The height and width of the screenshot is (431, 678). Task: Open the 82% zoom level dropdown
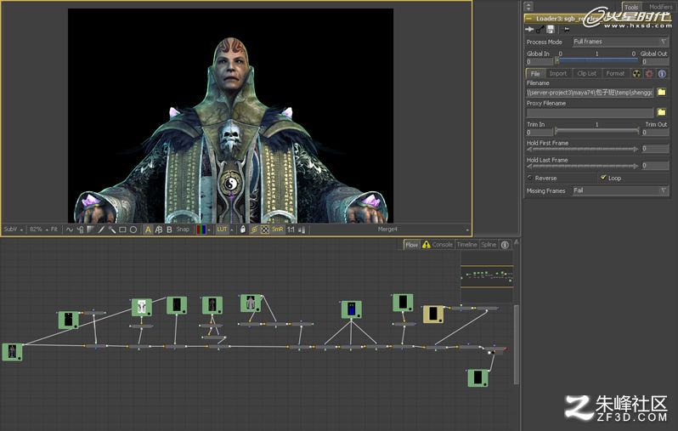39,230
